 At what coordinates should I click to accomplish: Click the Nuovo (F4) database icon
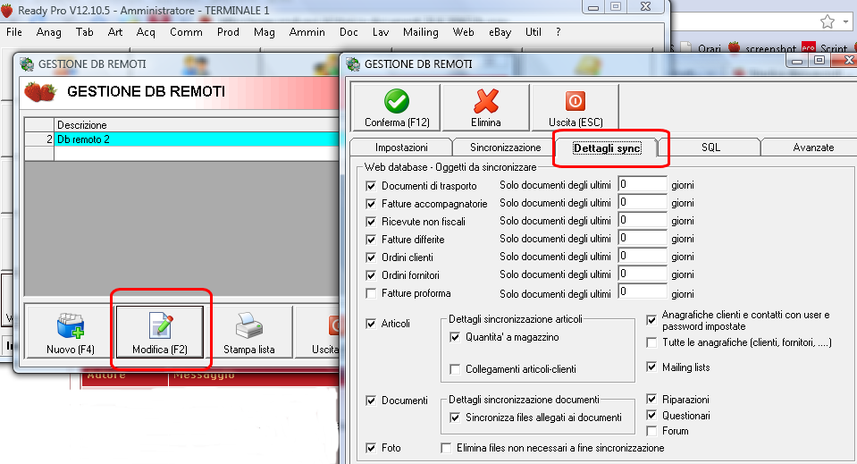pyautogui.click(x=71, y=325)
